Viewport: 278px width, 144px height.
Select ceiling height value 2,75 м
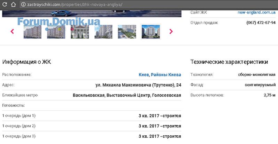pyautogui.click(x=270, y=95)
